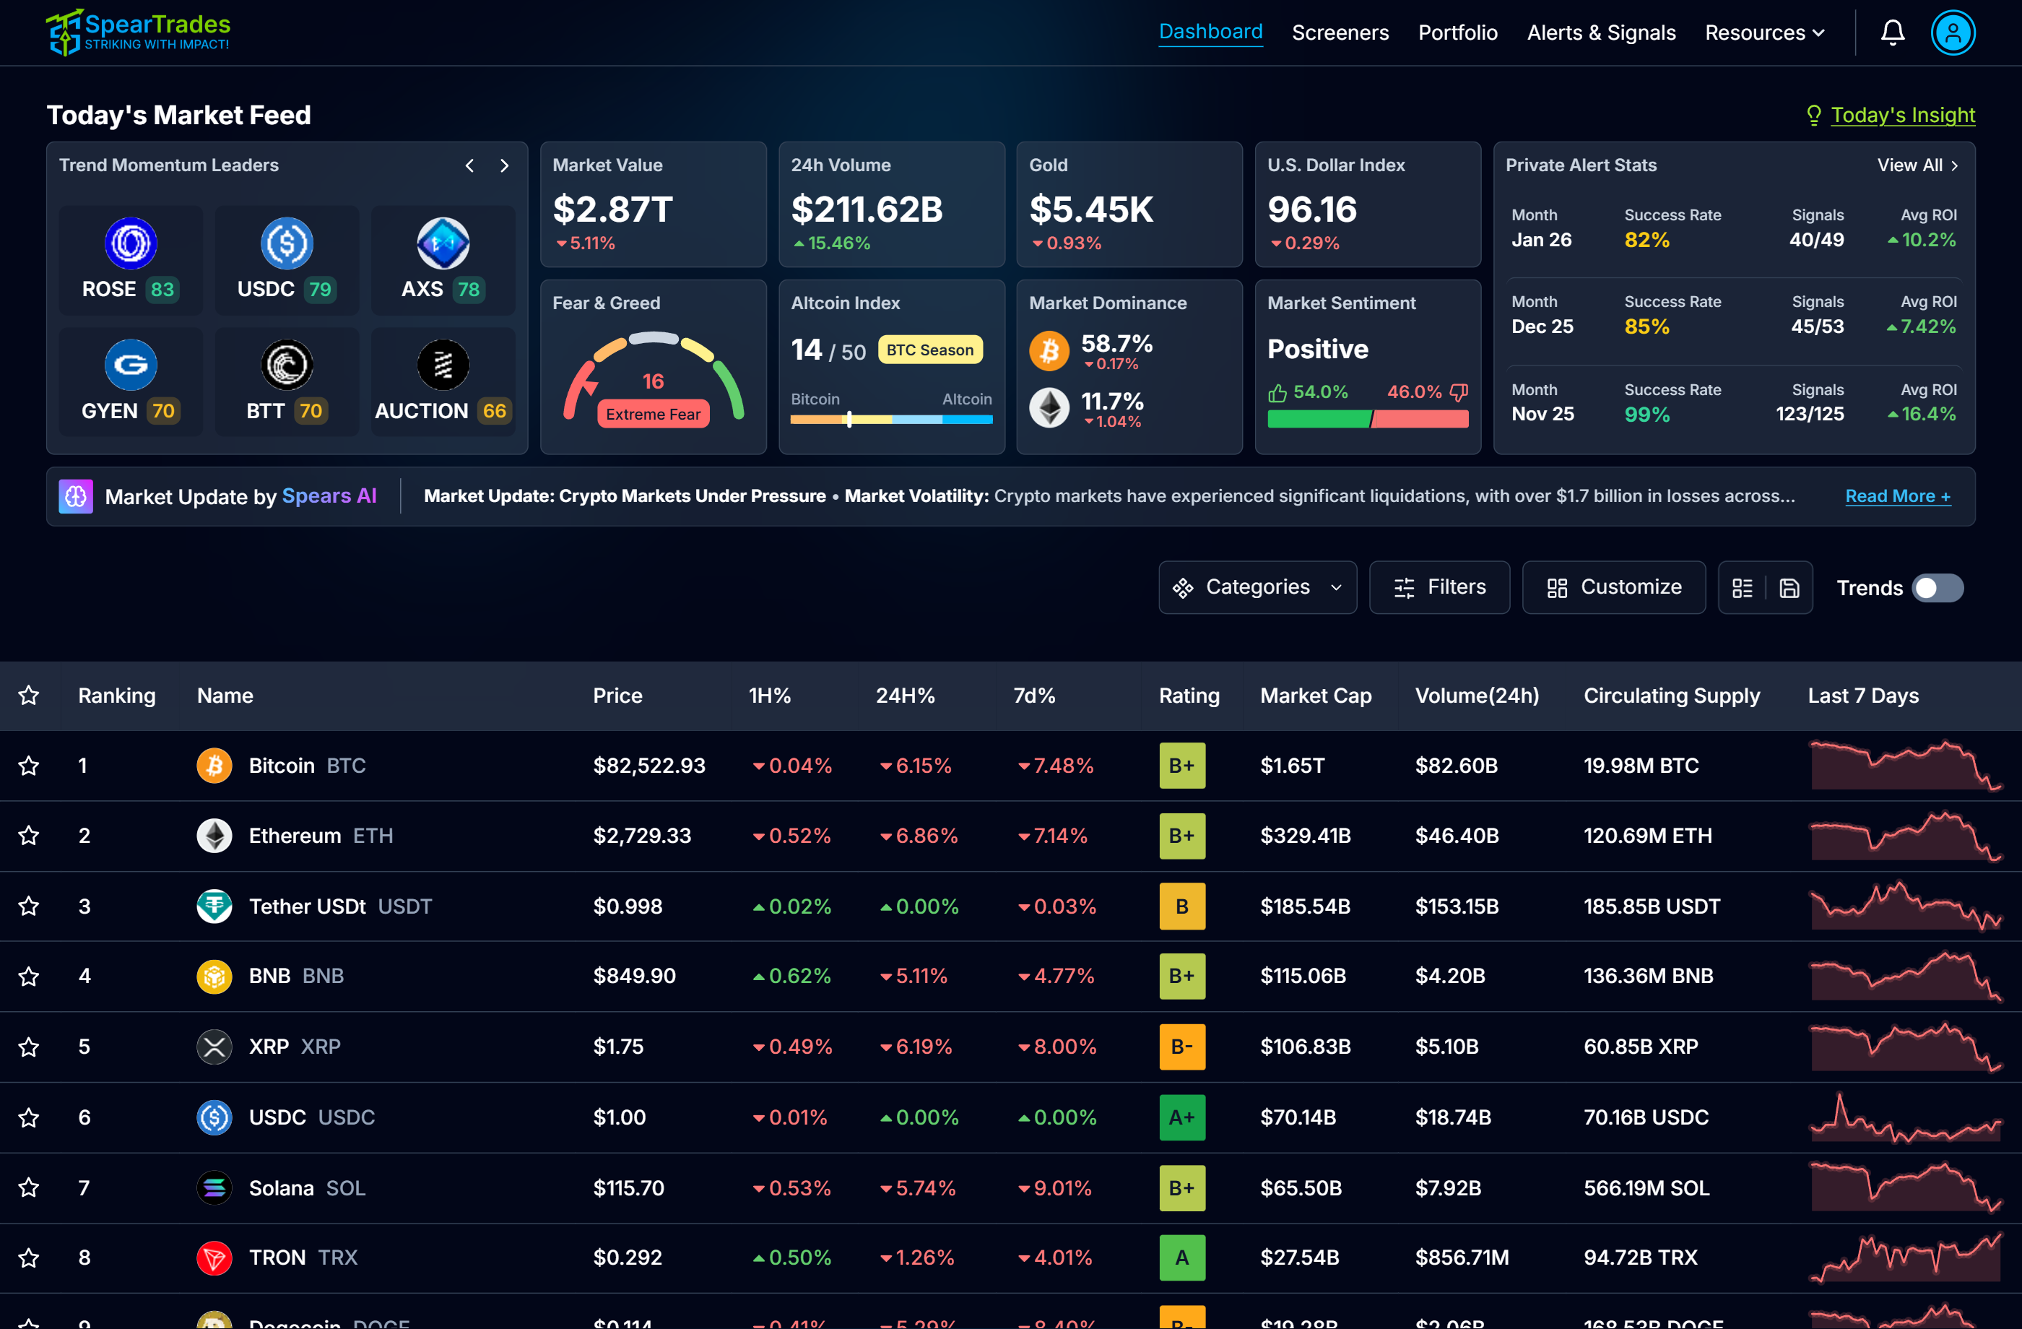Toggle the Trends switch on
Viewport: 2022px width, 1329px height.
(x=1937, y=588)
